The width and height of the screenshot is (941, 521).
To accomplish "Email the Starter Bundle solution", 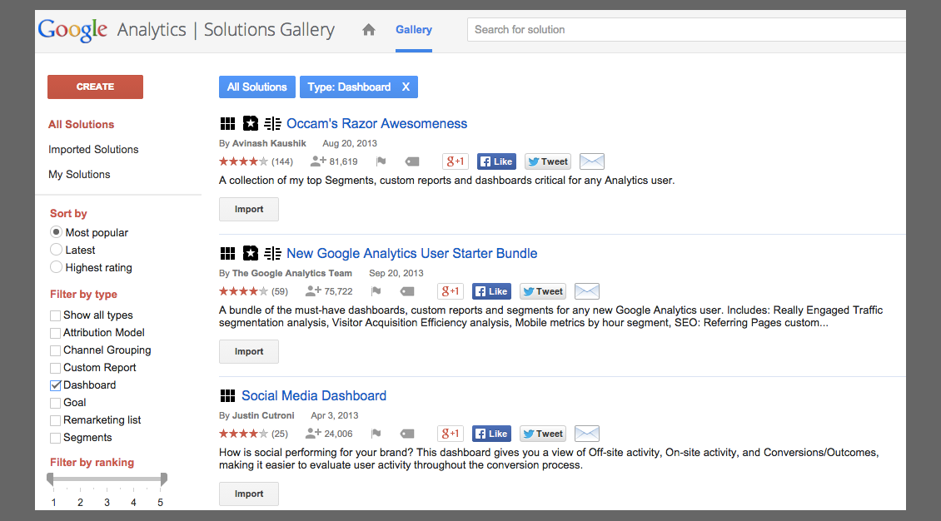I will pyautogui.click(x=587, y=291).
